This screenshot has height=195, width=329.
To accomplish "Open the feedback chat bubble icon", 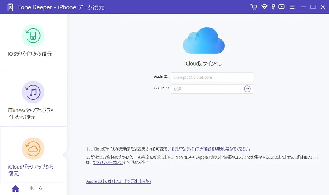I will (x=281, y=7).
